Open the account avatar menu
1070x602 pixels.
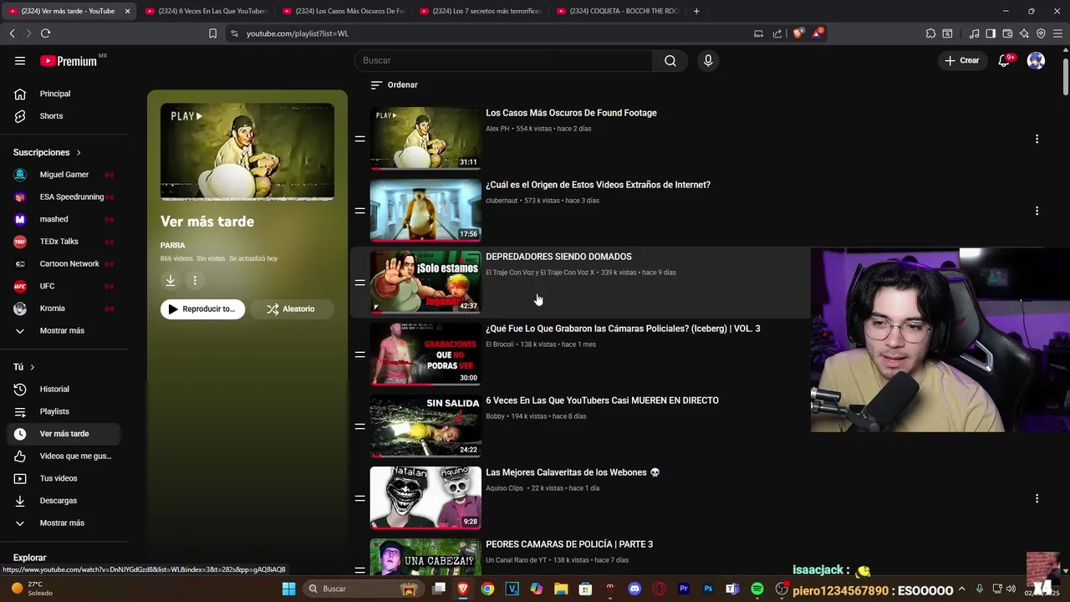click(1036, 60)
